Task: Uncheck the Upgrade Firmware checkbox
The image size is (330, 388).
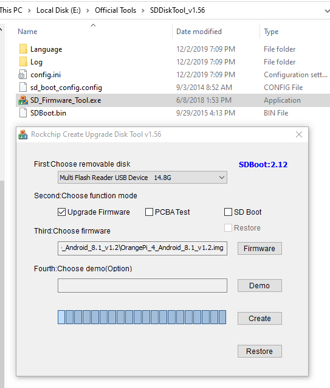Action: 61,212
